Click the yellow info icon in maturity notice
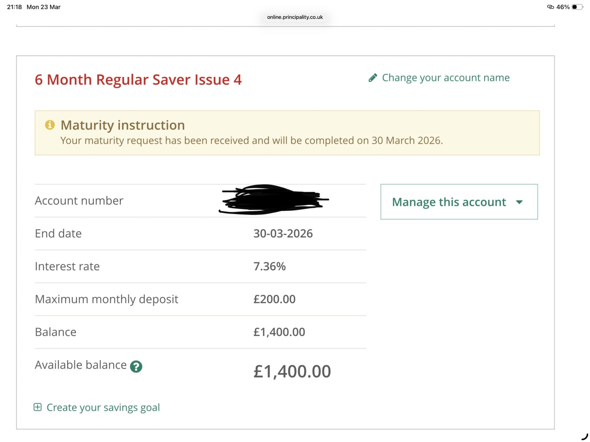 50,125
